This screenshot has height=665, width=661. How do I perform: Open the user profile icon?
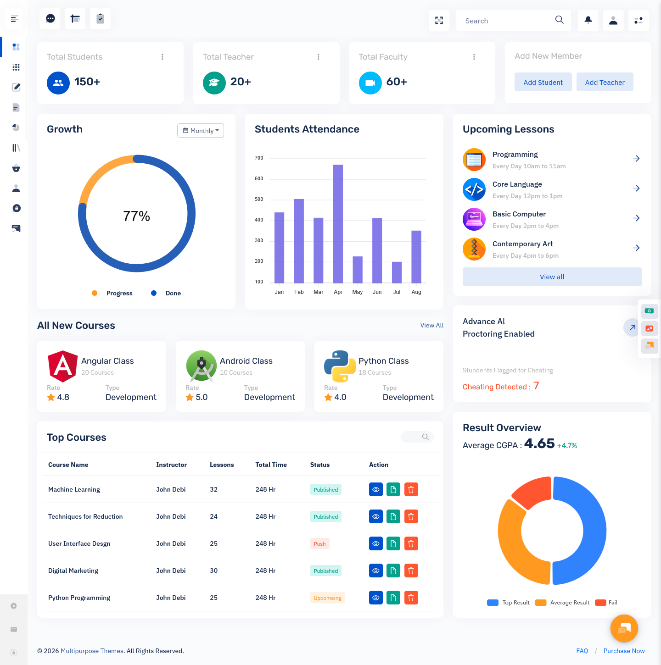(613, 20)
